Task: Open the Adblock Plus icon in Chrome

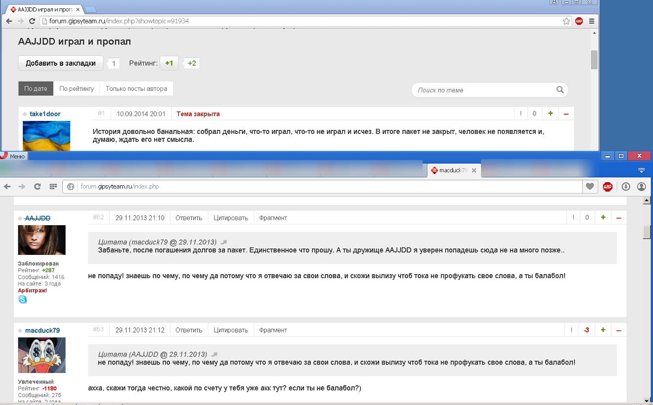Action: [579, 21]
